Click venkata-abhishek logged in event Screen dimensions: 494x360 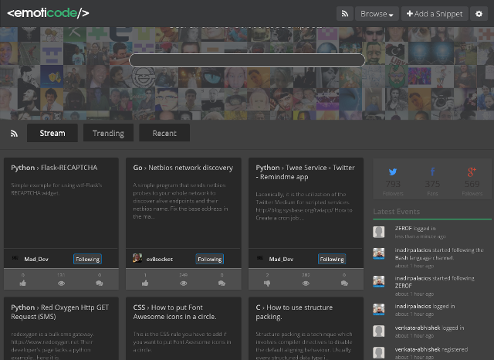click(429, 328)
